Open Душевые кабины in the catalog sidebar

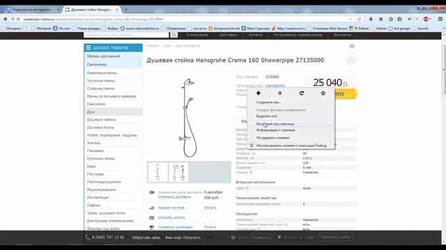pyautogui.click(x=102, y=119)
